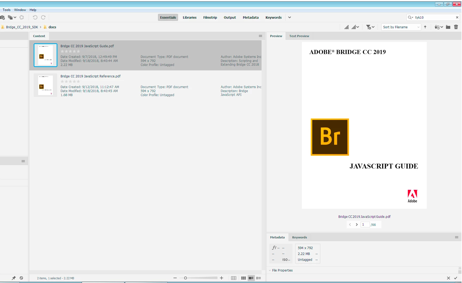Open the Window menu
The image size is (462, 283).
point(20,10)
